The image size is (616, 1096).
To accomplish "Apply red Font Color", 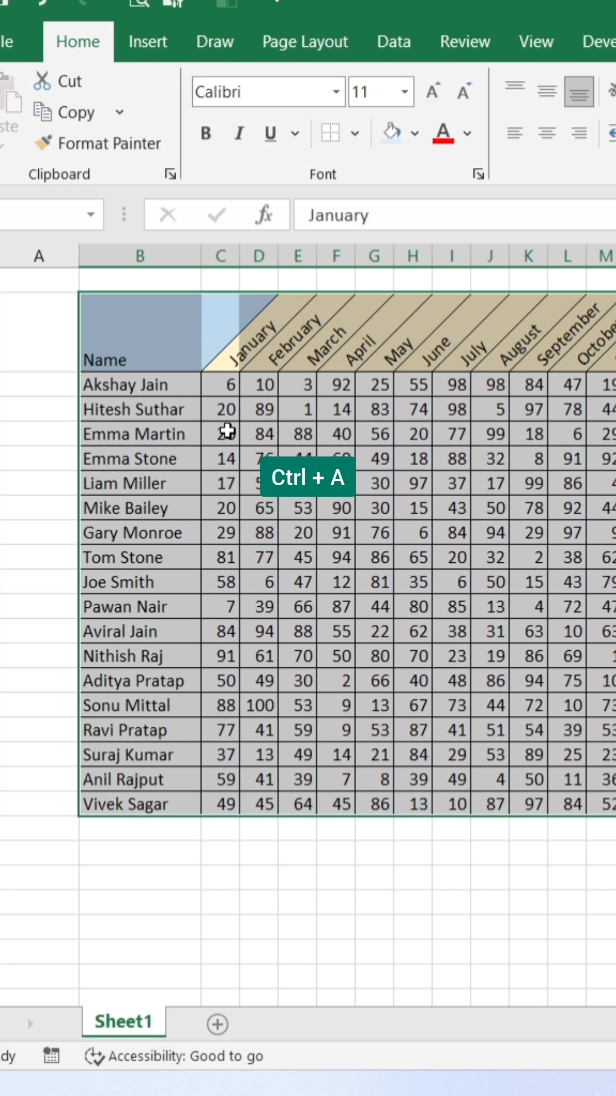I will [x=443, y=133].
